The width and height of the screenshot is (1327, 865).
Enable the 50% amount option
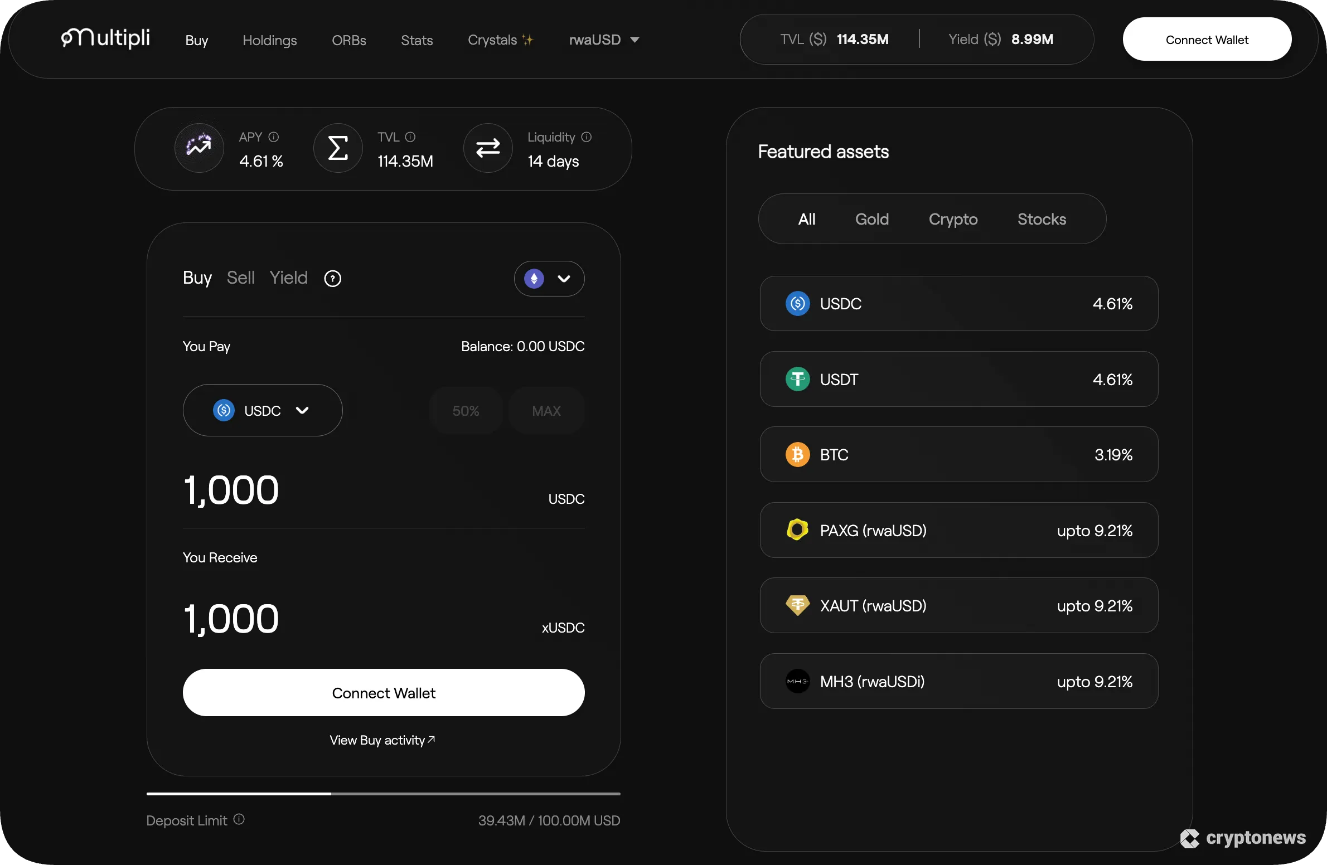466,410
